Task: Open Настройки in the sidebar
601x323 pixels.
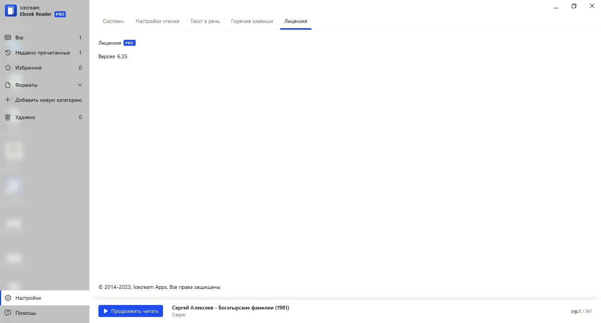Action: 45,298
